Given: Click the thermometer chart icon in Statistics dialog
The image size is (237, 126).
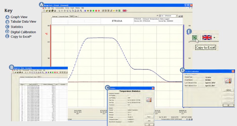Looking at the screenshot, I should (x=149, y=100).
